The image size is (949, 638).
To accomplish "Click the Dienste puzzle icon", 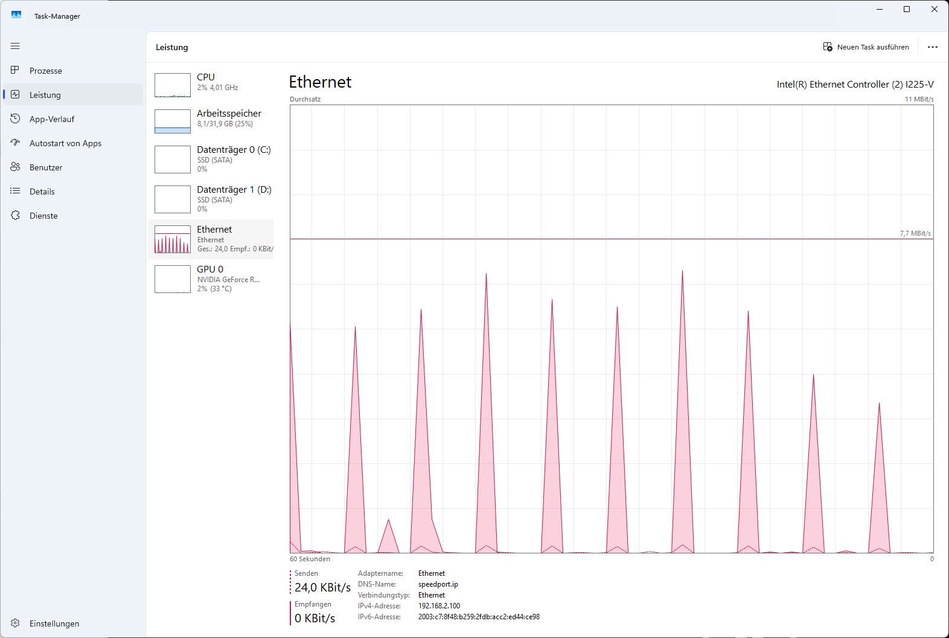I will (15, 215).
